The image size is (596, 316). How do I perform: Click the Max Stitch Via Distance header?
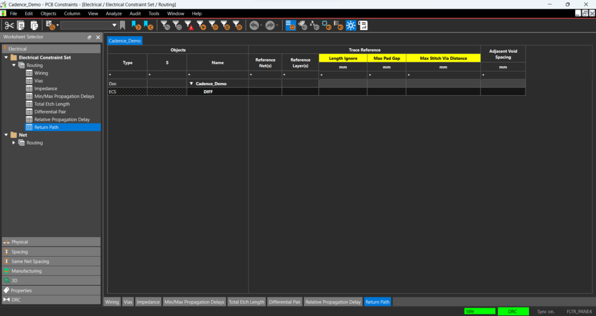(443, 59)
